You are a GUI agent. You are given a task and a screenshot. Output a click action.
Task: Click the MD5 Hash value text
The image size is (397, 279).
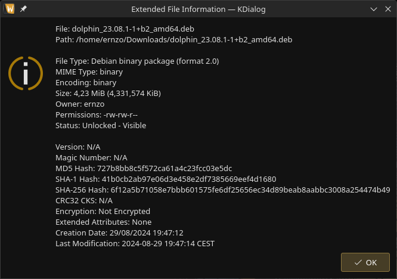(165, 169)
